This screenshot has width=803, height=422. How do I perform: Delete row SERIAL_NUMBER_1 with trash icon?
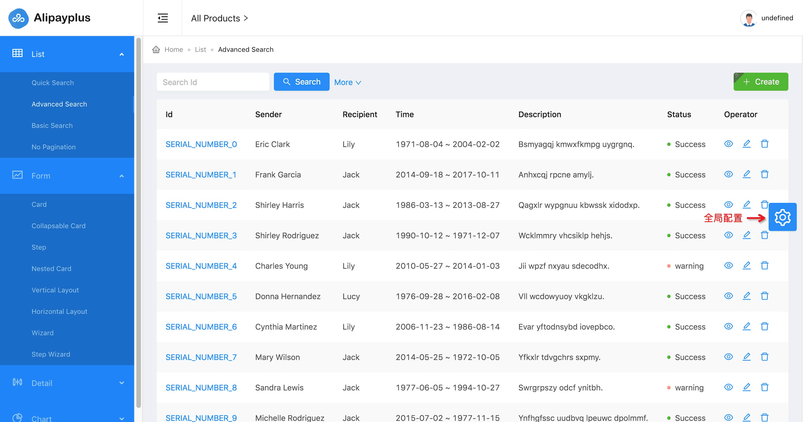pyautogui.click(x=764, y=174)
